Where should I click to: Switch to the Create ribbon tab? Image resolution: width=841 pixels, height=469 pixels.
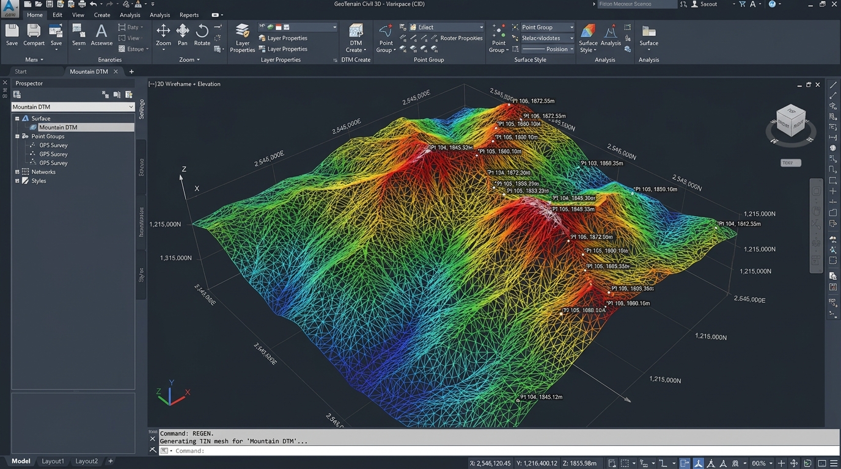point(102,15)
